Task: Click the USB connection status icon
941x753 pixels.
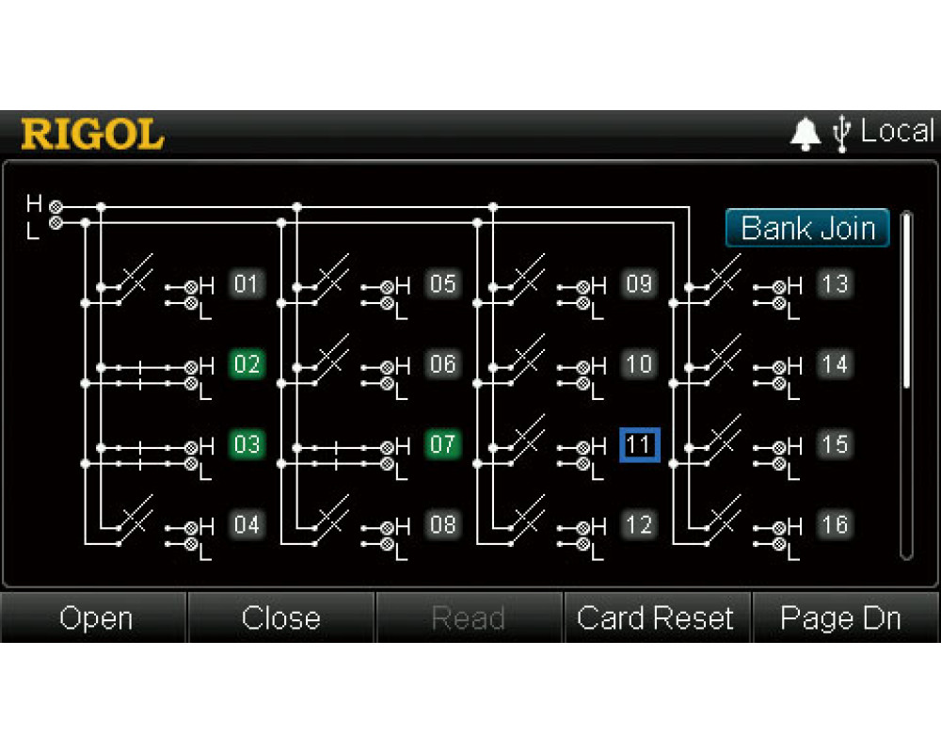Action: point(841,134)
